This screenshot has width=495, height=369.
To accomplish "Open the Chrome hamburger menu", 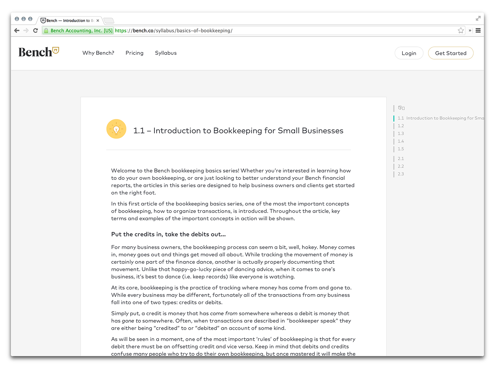I will pyautogui.click(x=478, y=30).
